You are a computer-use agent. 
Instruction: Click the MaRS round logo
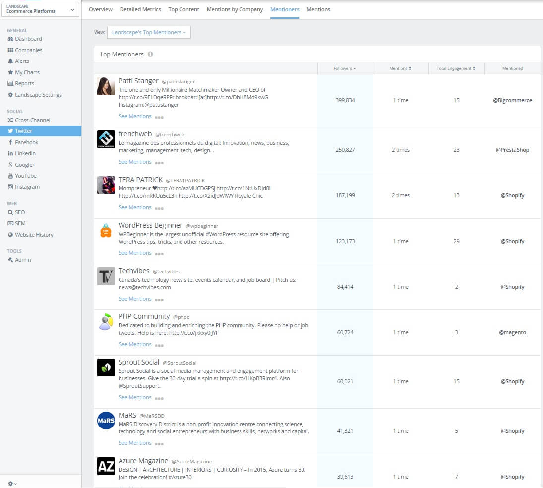(x=106, y=421)
